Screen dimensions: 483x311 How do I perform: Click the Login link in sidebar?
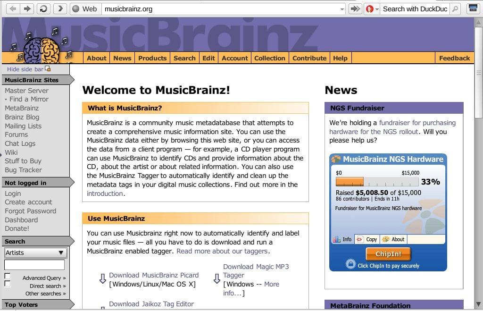click(13, 193)
